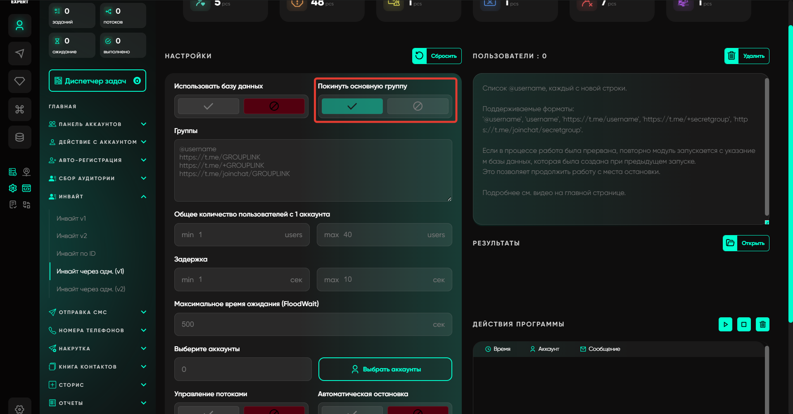Stop the program with square button

pos(744,324)
